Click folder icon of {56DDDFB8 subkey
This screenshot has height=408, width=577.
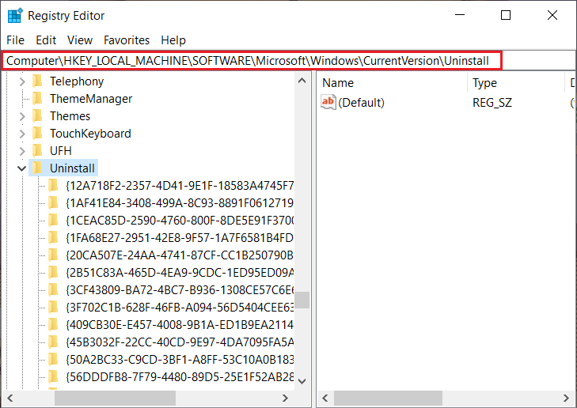(x=53, y=376)
